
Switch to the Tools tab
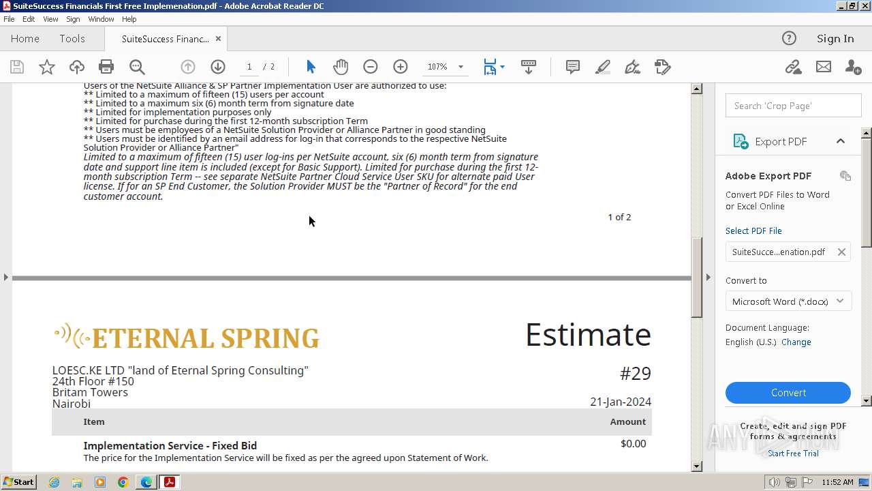pos(72,39)
